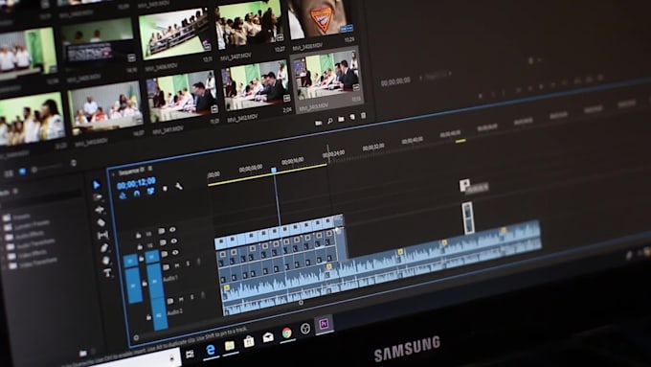
Task: Select the Track Select Forward tool
Action: [98, 197]
